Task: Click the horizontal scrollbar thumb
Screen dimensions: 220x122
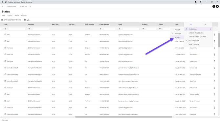Action: pos(123,117)
